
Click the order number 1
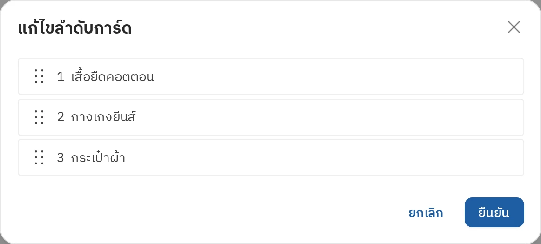61,77
